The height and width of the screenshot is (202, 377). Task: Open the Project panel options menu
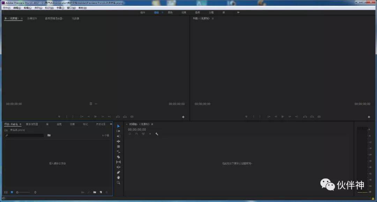click(x=20, y=124)
